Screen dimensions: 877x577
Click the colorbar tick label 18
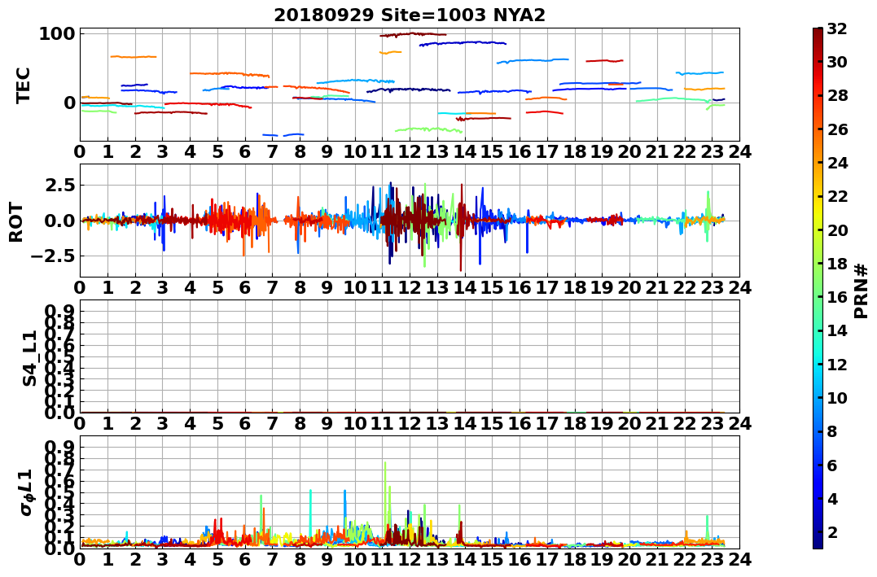(837, 264)
